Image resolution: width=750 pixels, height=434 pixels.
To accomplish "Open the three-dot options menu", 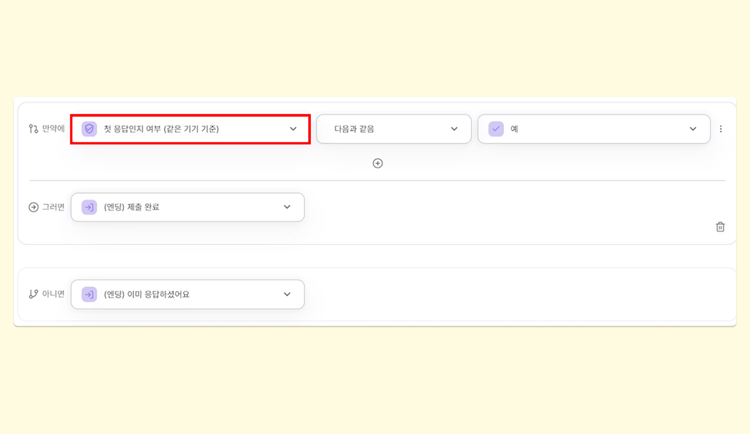I will tap(720, 129).
